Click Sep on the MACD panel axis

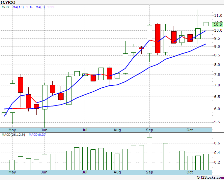pyautogui.click(x=150, y=172)
